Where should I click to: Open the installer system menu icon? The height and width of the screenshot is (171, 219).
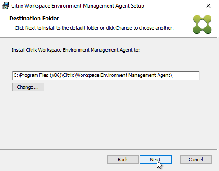point(5,6)
